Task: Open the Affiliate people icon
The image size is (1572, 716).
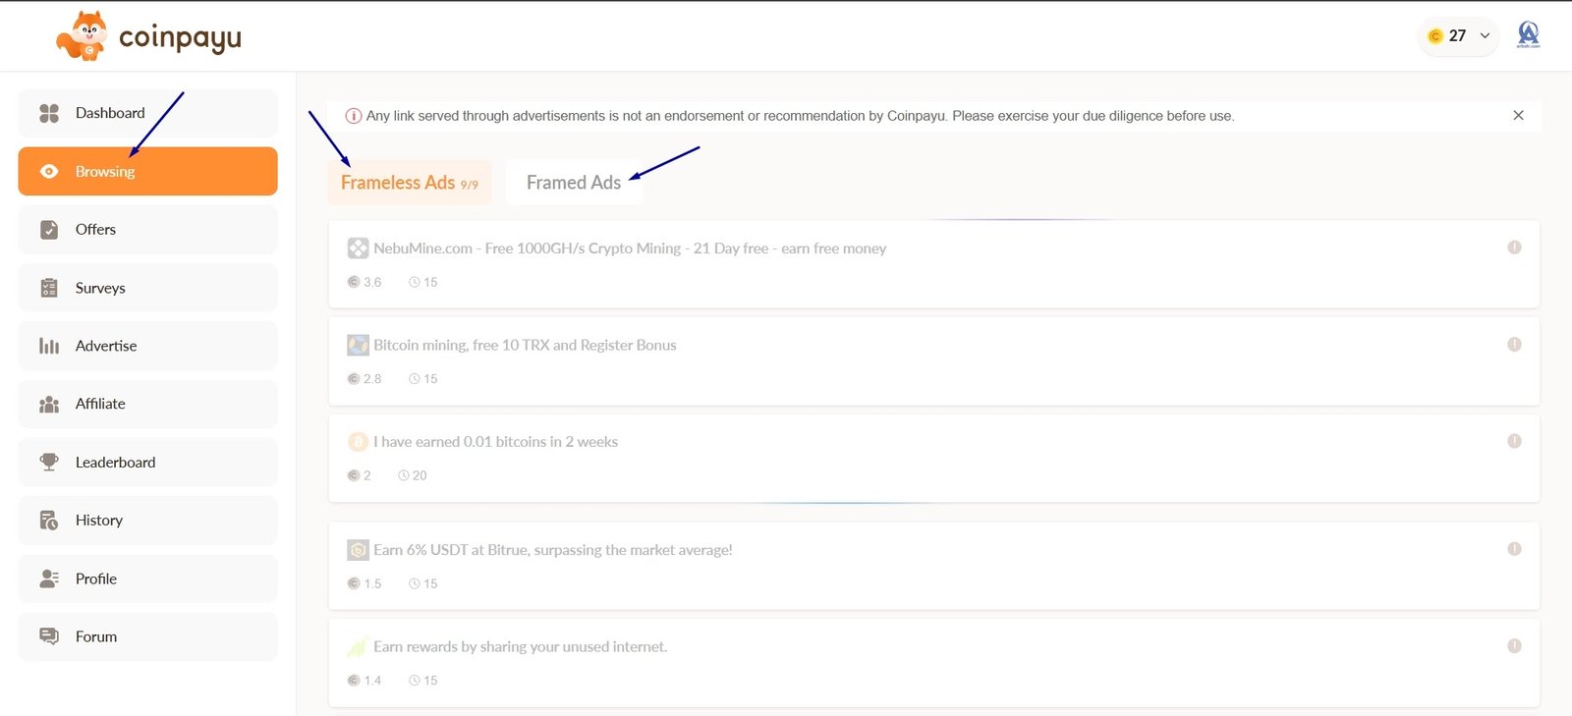Action: click(49, 405)
